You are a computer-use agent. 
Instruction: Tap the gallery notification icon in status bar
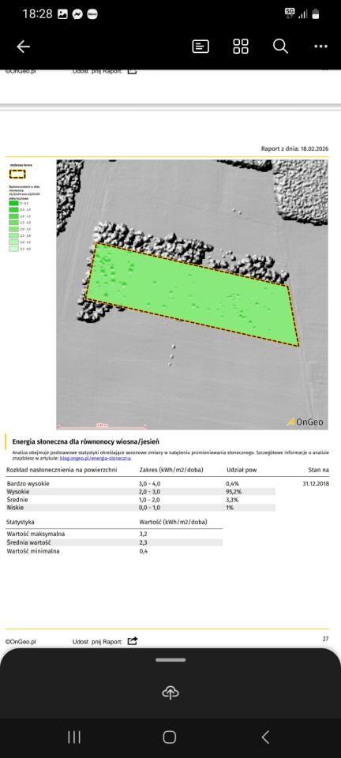click(x=62, y=14)
